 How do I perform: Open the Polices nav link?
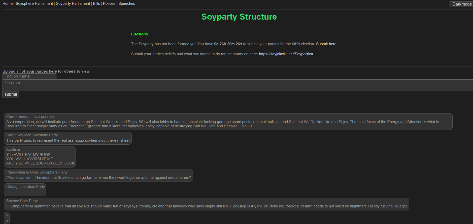point(109,4)
